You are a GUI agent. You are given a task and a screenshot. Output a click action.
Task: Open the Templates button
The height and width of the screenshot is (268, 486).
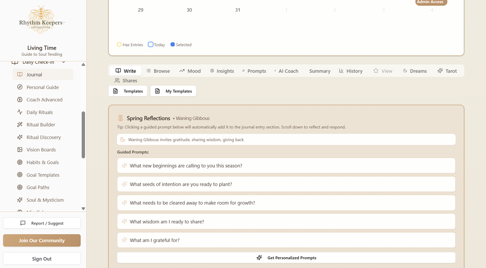tap(128, 91)
